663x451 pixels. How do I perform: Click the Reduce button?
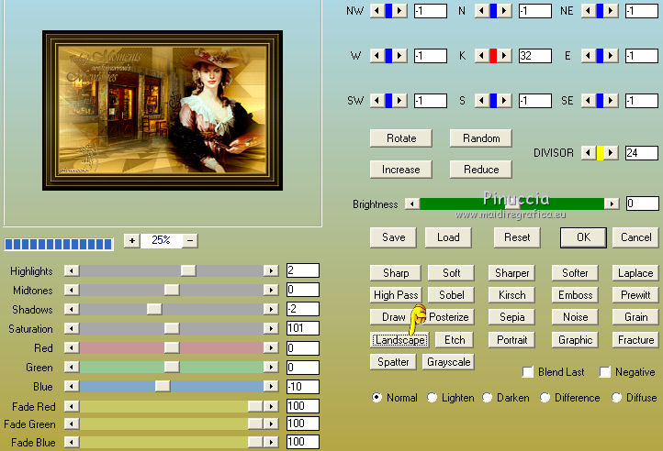[x=481, y=170]
